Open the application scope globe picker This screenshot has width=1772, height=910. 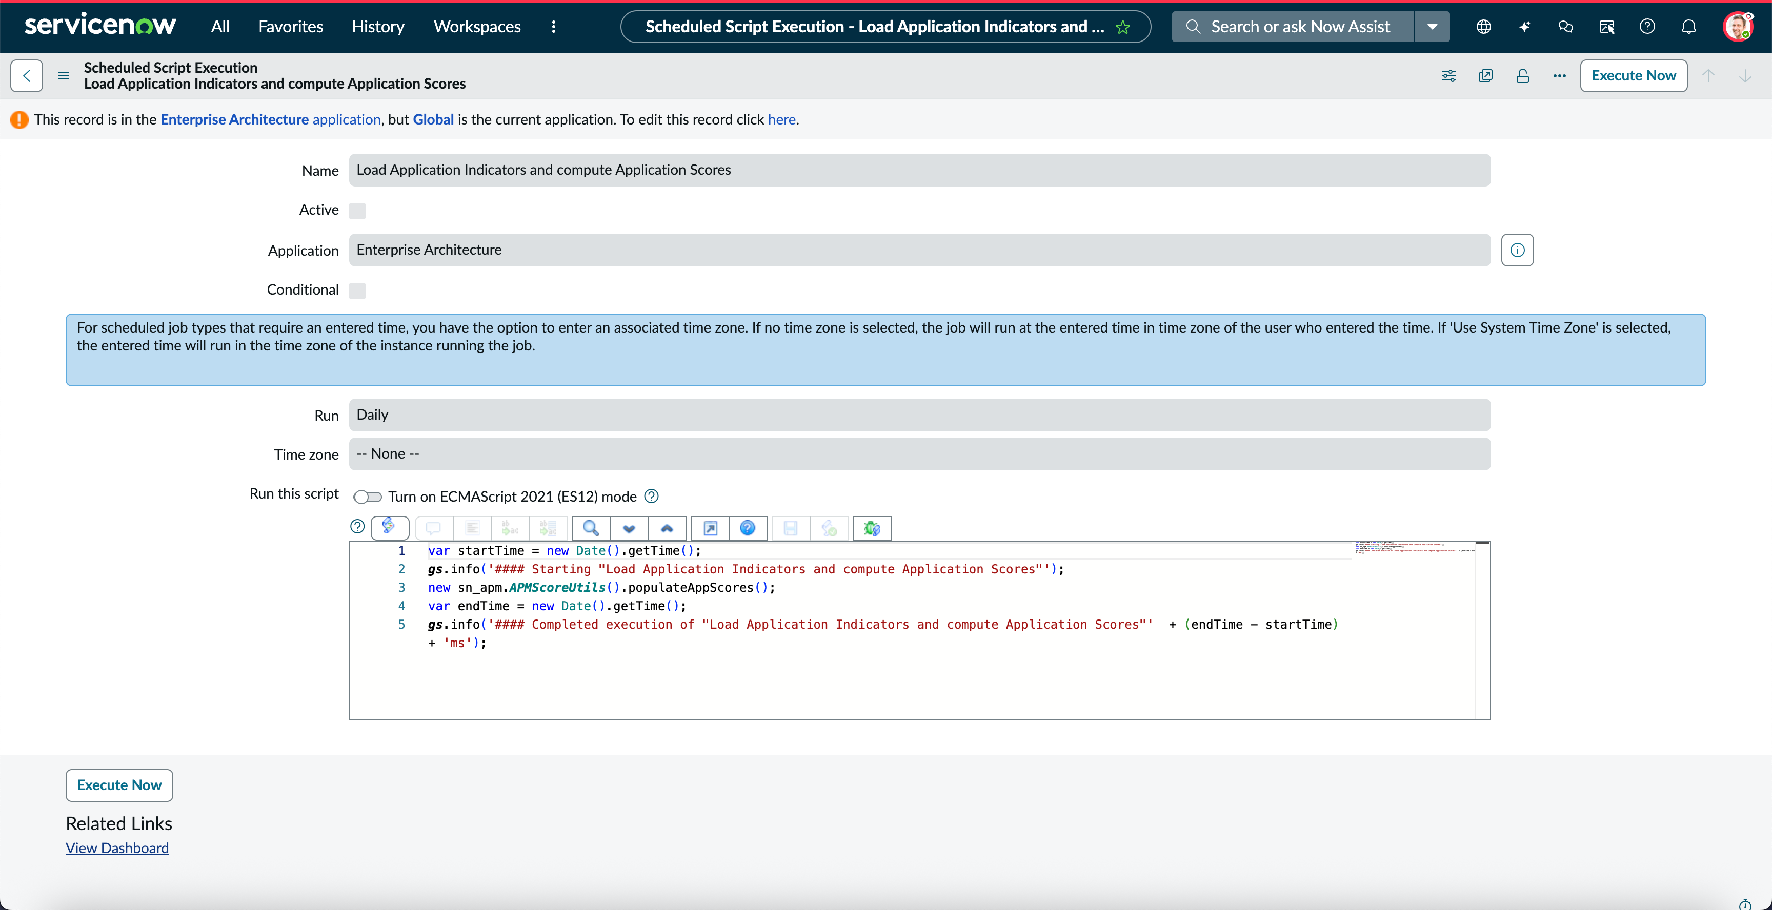click(x=1484, y=27)
